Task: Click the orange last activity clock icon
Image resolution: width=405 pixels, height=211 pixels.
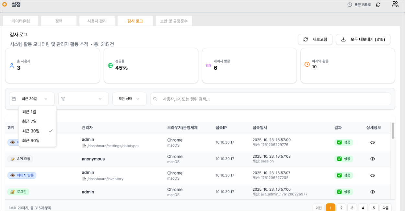Action: 307,64
